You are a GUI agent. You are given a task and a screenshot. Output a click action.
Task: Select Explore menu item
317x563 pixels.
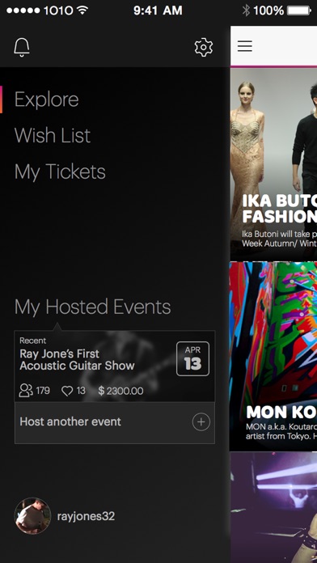46,99
